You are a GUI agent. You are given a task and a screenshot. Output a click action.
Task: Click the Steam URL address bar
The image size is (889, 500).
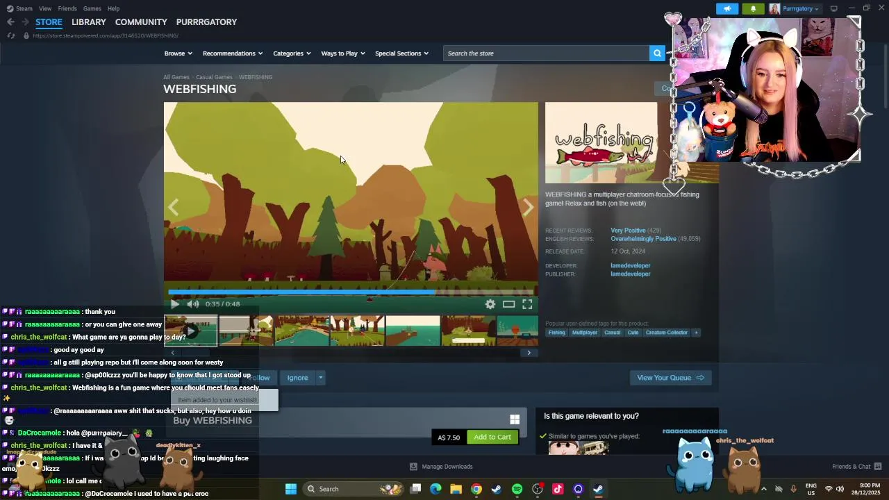106,35
